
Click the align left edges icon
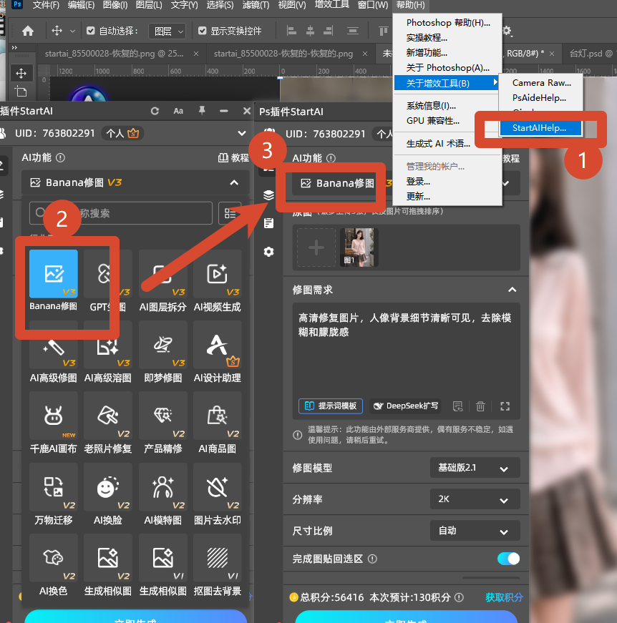(291, 31)
